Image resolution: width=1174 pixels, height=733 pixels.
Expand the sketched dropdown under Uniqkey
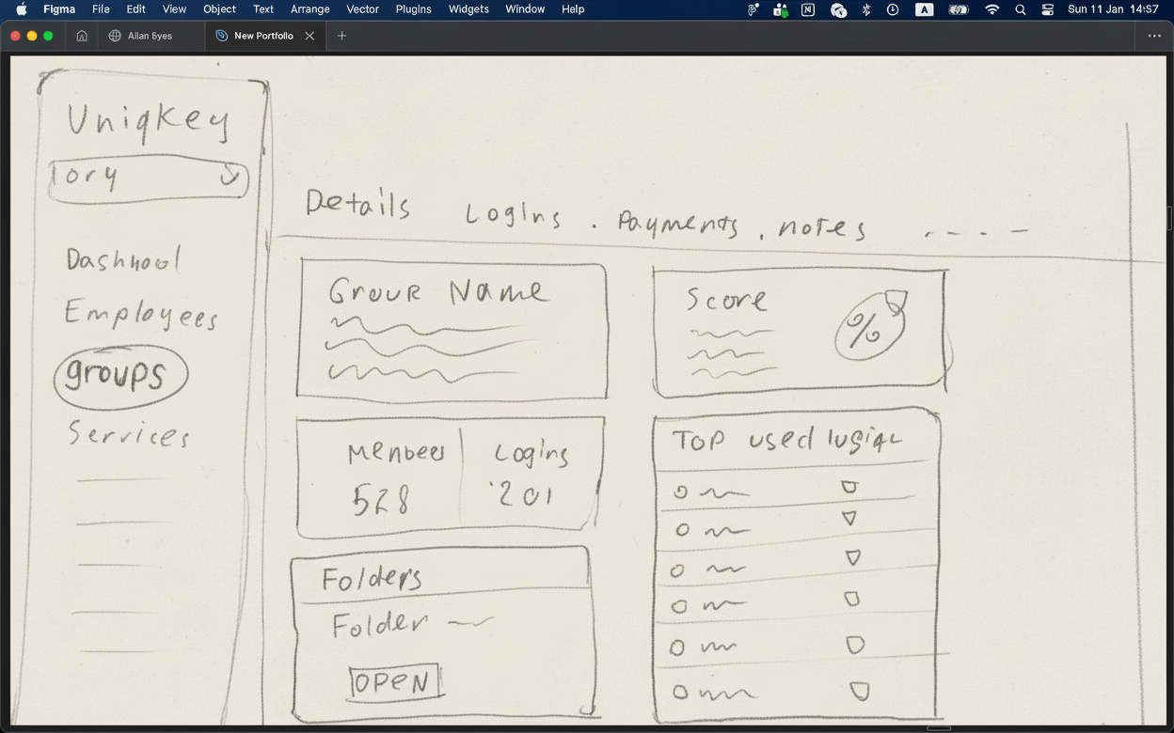(229, 177)
